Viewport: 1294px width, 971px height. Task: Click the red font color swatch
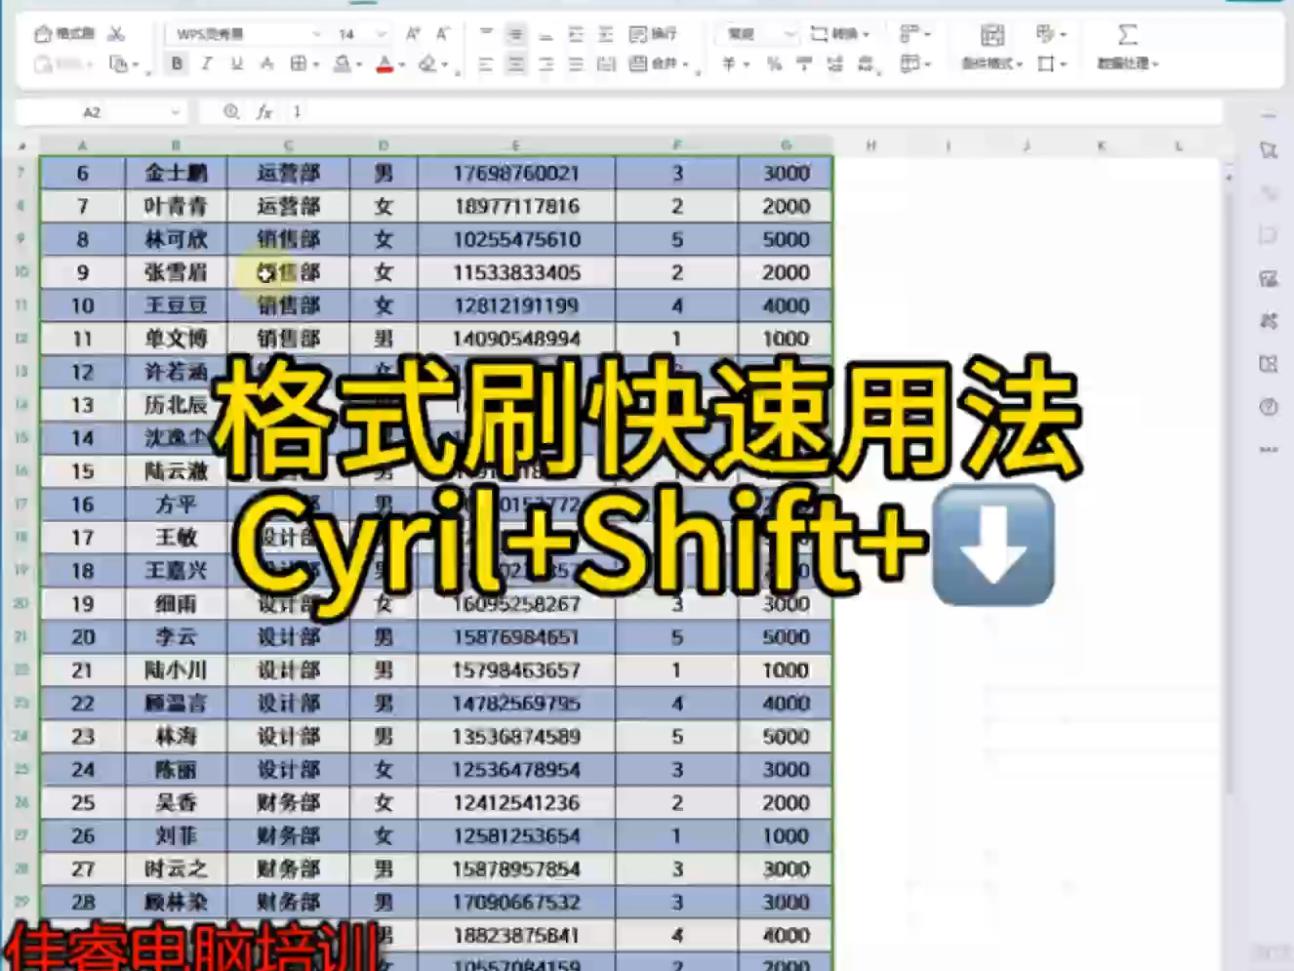click(x=384, y=64)
